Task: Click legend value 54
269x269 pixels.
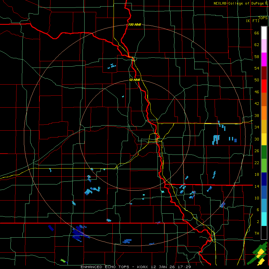Action: (257, 68)
